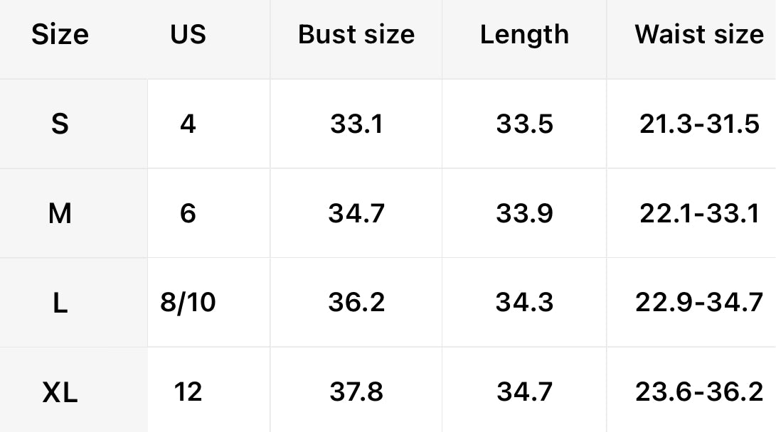Image resolution: width=776 pixels, height=432 pixels.
Task: Click the US column header
Action: [188, 35]
